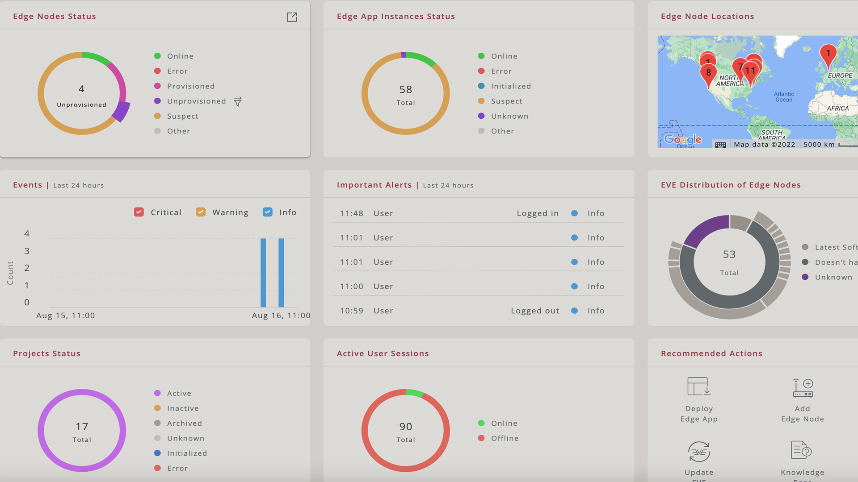Click a blue bar in the Events chart
The width and height of the screenshot is (858, 482).
[263, 272]
